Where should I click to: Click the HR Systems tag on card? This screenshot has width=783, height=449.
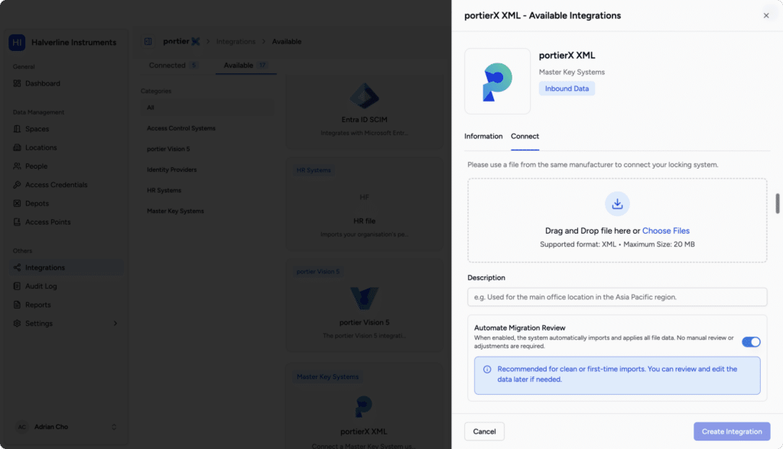coord(314,170)
